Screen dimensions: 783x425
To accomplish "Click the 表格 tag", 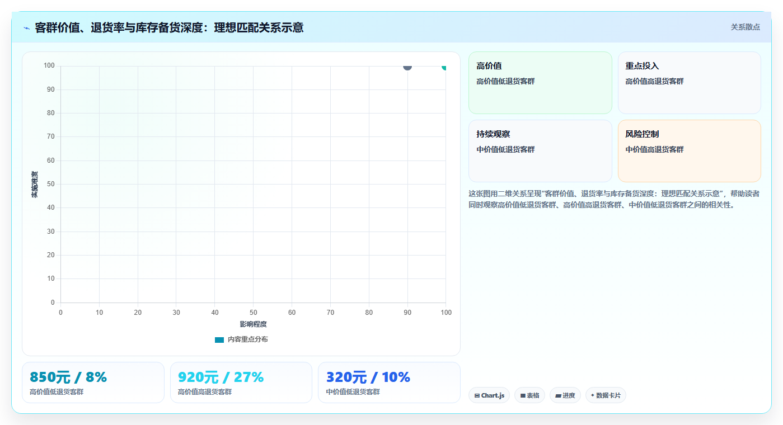I will click(529, 395).
